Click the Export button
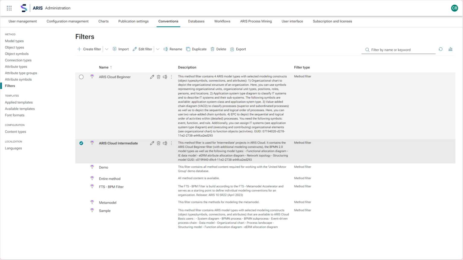The width and height of the screenshot is (463, 260). pyautogui.click(x=238, y=49)
